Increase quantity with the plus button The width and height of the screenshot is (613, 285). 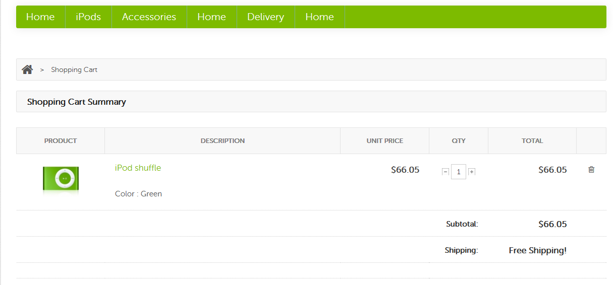pyautogui.click(x=472, y=172)
